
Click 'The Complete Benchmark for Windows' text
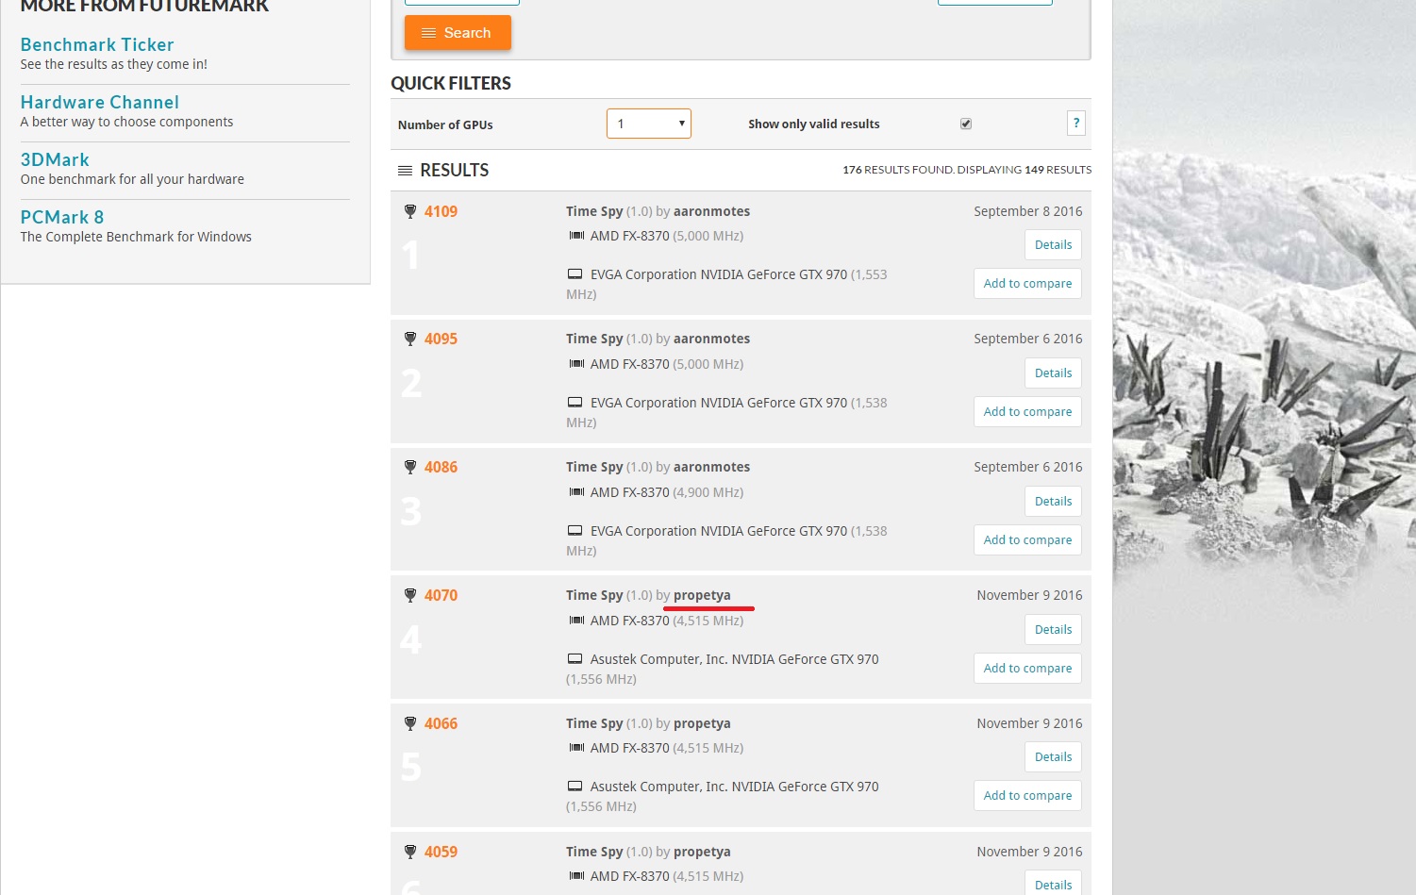coord(136,237)
